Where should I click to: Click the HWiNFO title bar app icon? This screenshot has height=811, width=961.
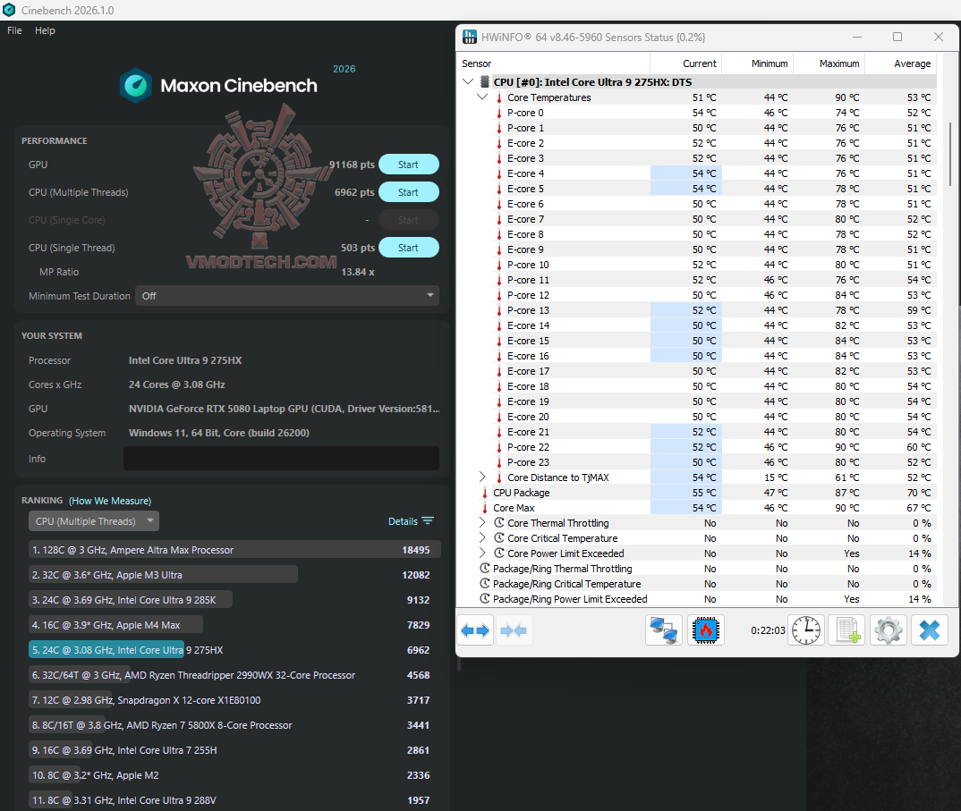click(470, 37)
